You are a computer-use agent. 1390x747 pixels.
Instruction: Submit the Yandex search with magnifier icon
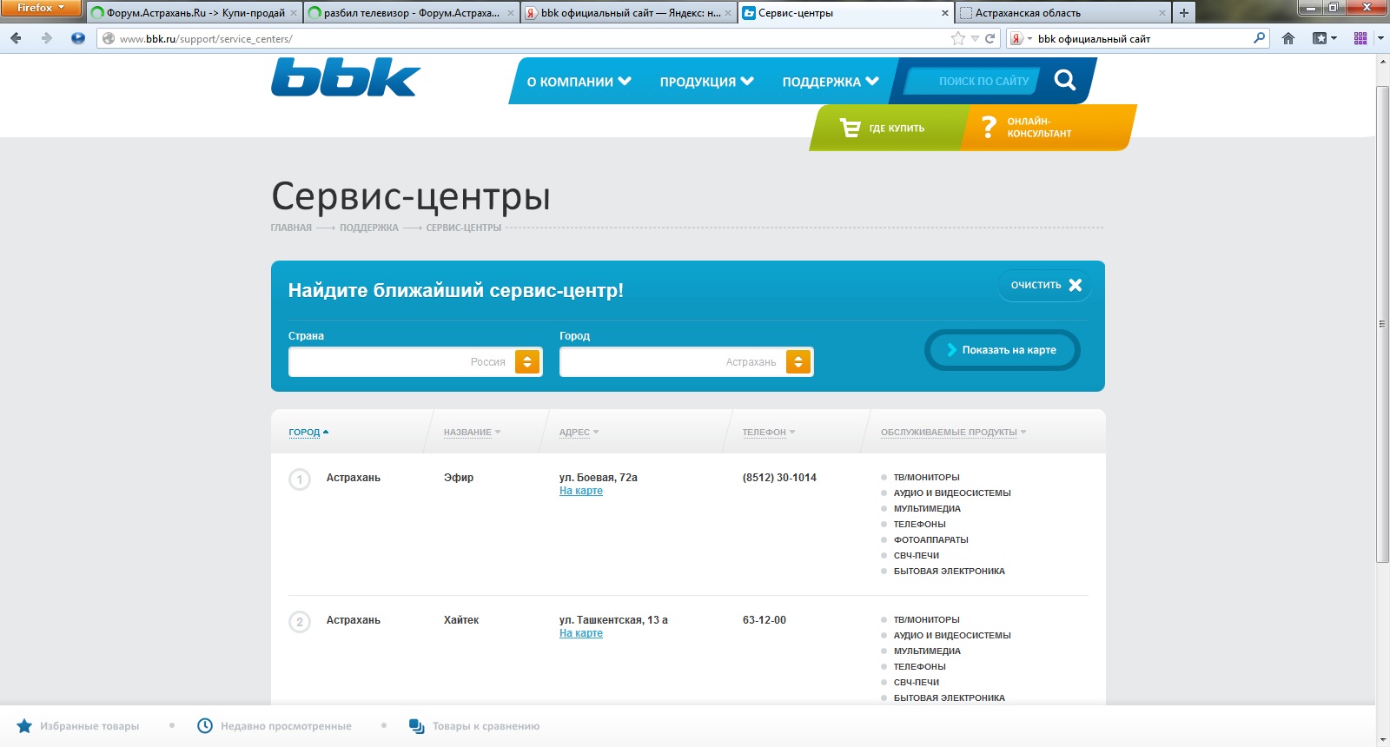pyautogui.click(x=1260, y=38)
